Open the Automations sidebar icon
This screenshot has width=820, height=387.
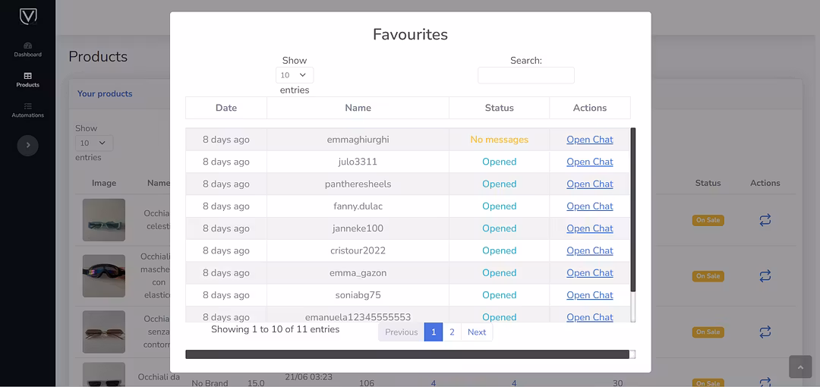[x=28, y=110]
